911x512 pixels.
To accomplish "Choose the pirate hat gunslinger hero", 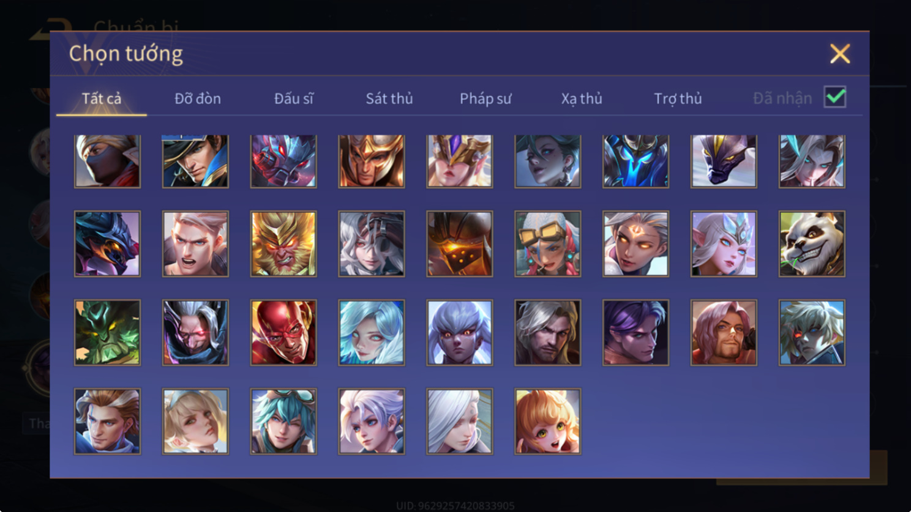I will click(x=195, y=161).
